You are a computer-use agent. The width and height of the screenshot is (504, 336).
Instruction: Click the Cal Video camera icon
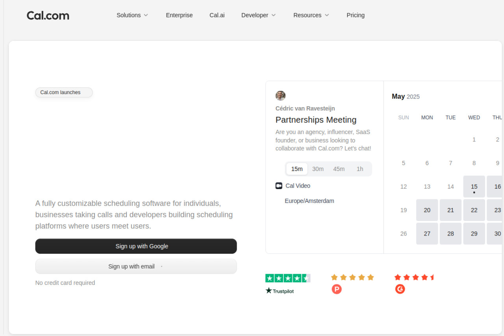pos(279,186)
